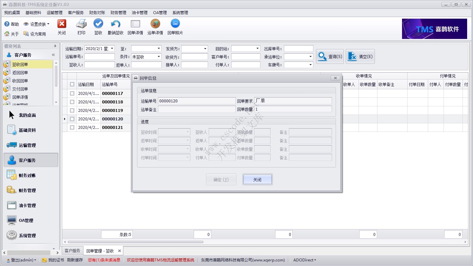The width and height of the screenshot is (473, 266).
Task: Open OA管理 menu
Action: tap(160, 13)
